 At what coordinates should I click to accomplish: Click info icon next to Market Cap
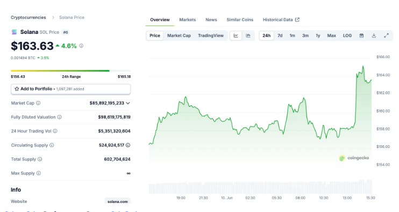pos(38,103)
